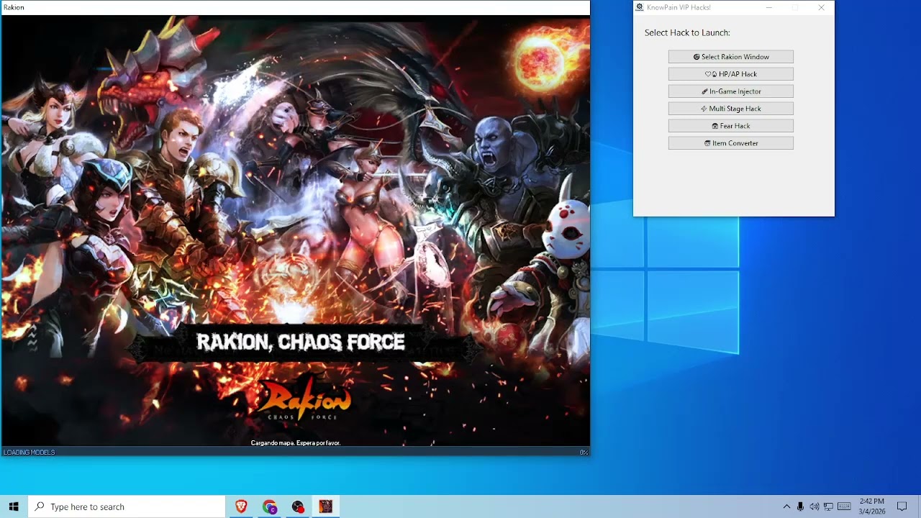
Task: Close the KnowPain VIP Hacks window
Action: pyautogui.click(x=822, y=7)
